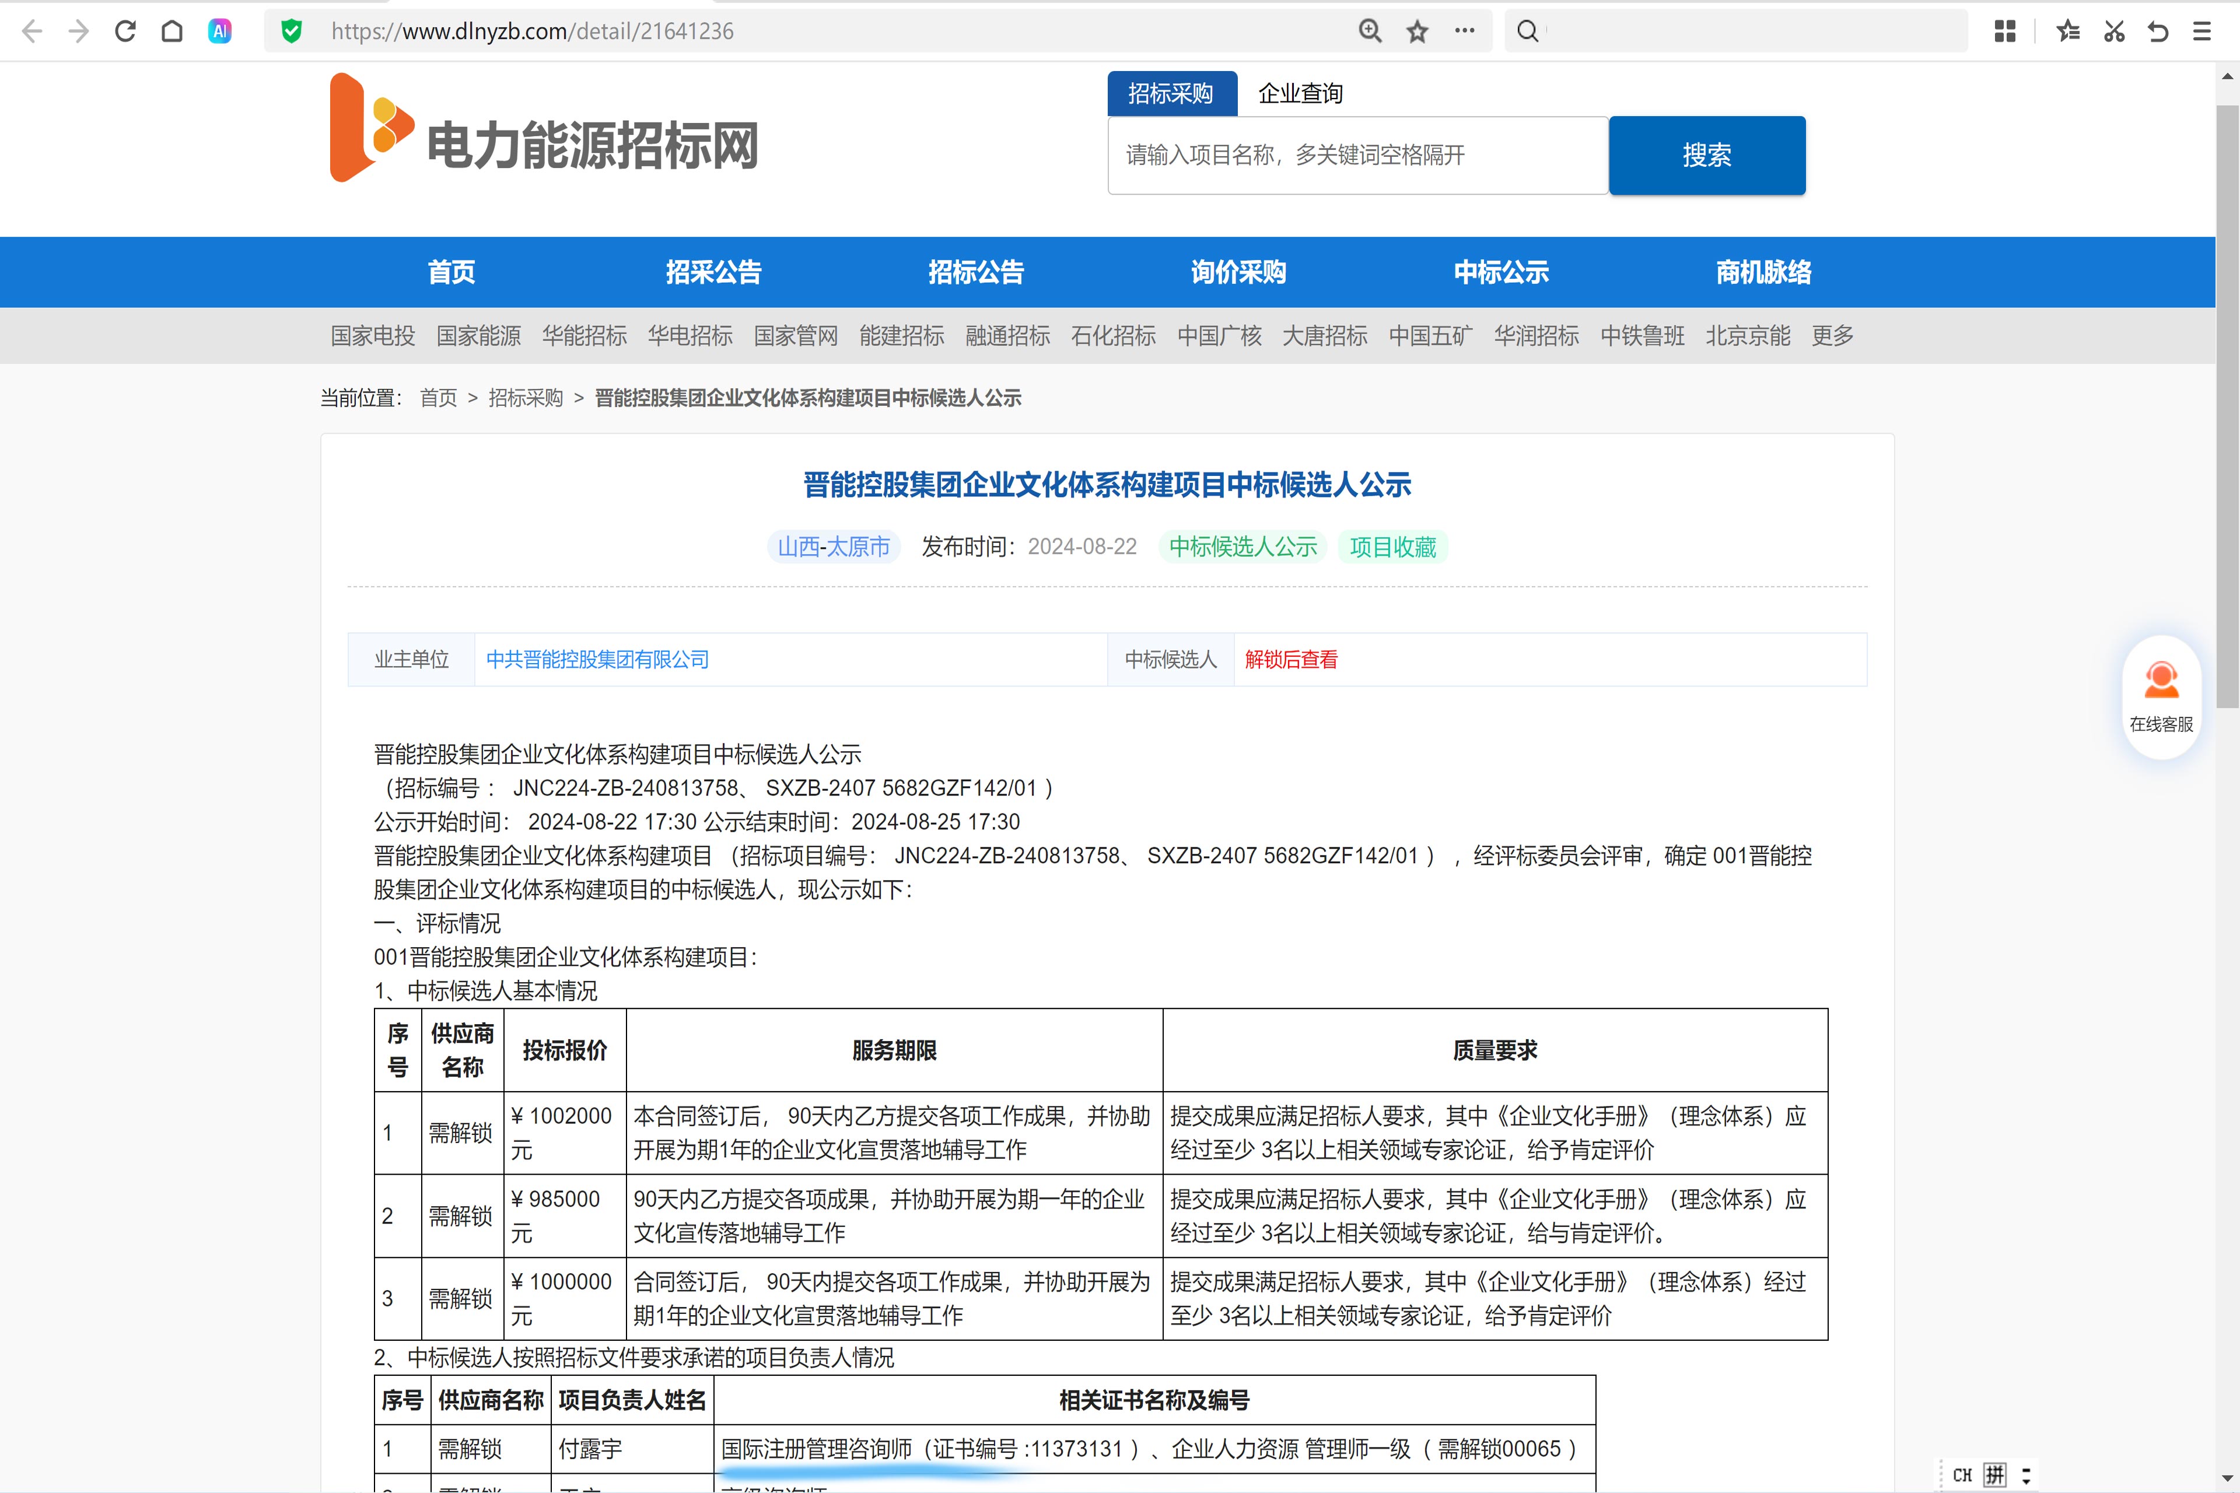This screenshot has width=2240, height=1493.
Task: Open the extensions grid icon
Action: pos(2005,31)
